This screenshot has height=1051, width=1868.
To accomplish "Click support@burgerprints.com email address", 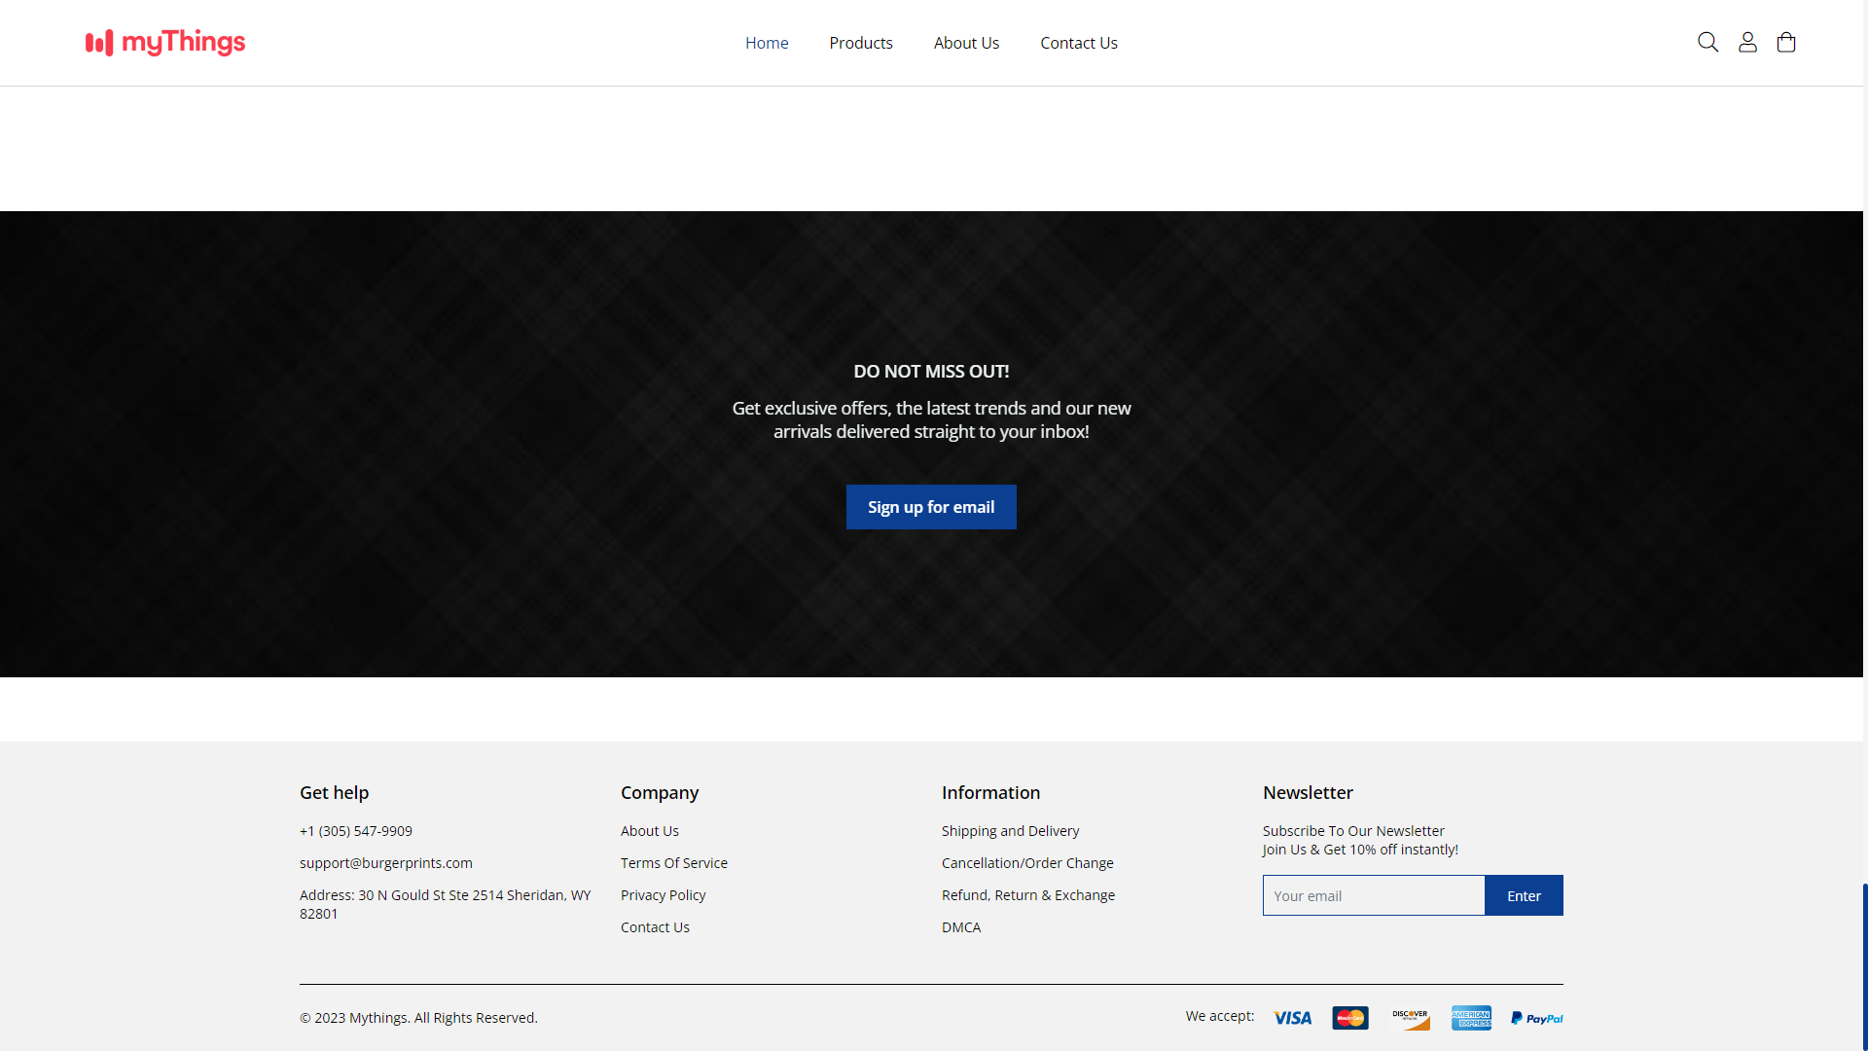I will pyautogui.click(x=386, y=863).
